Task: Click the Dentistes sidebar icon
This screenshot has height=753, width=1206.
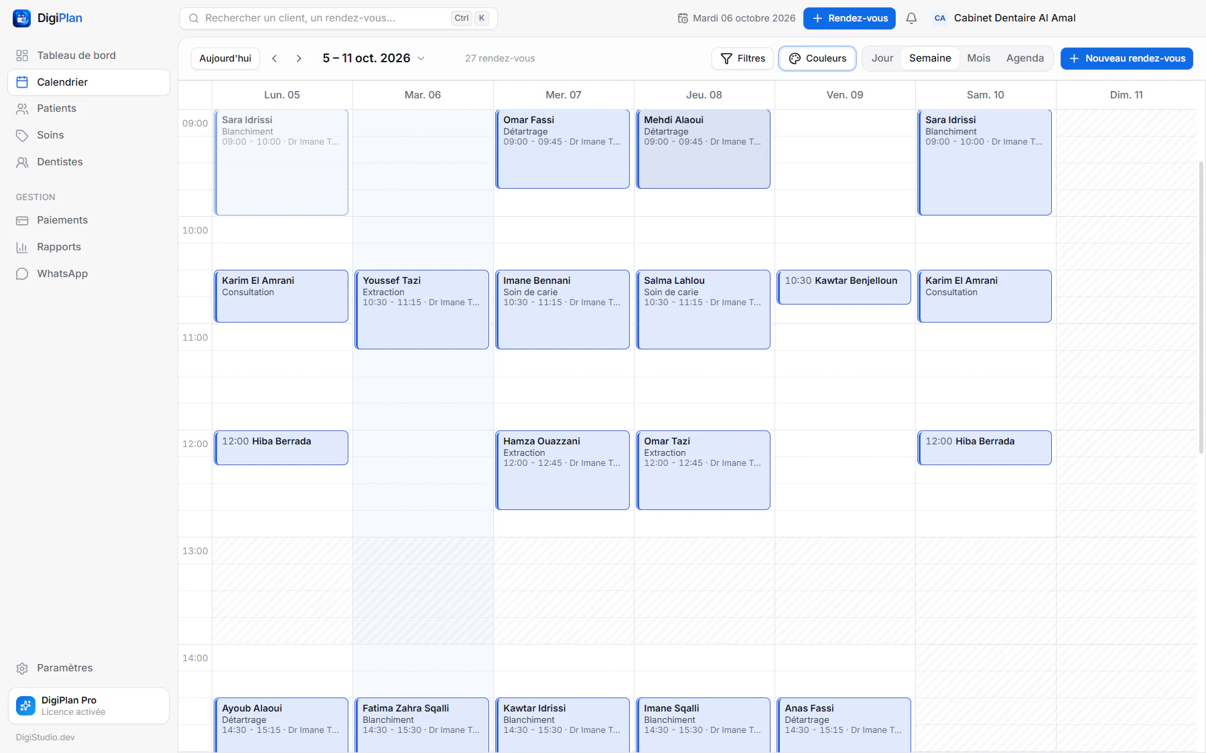Action: [22, 162]
